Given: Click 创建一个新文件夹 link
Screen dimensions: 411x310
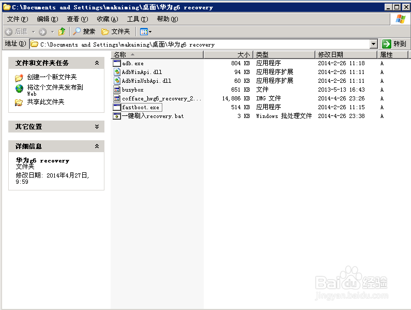Looking at the screenshot, I should 52,77.
